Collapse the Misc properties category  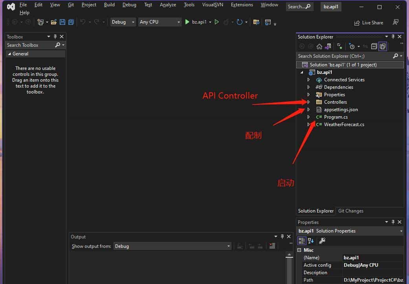click(299, 250)
